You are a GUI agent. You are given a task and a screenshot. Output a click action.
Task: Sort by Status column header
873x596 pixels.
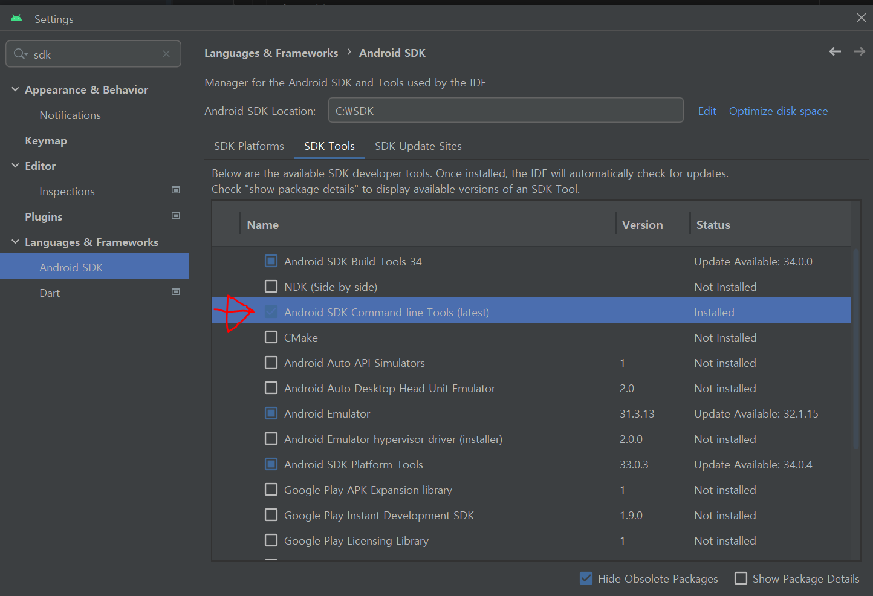(713, 225)
